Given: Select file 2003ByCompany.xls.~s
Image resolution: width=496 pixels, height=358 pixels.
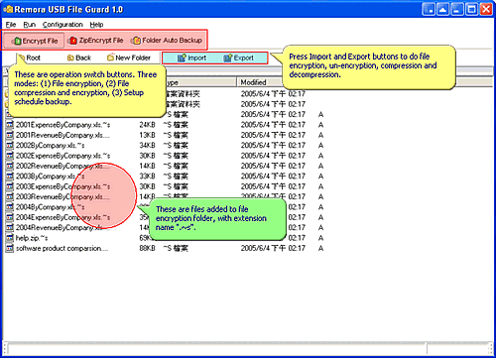Looking at the screenshot, I should coord(50,177).
